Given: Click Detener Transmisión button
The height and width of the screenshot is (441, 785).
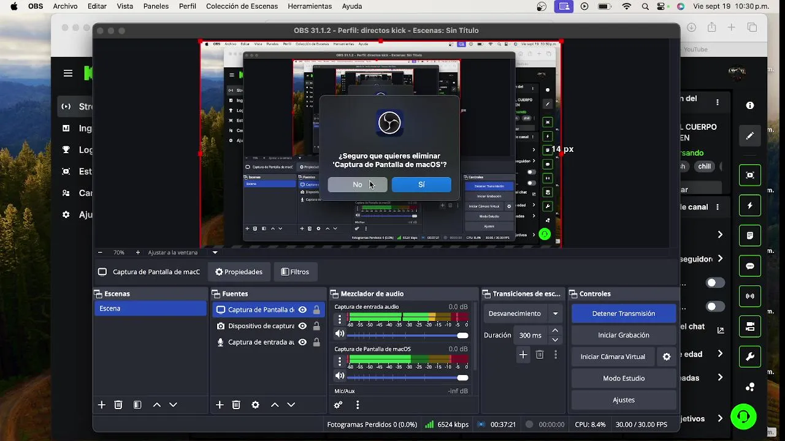Looking at the screenshot, I should coord(624,314).
